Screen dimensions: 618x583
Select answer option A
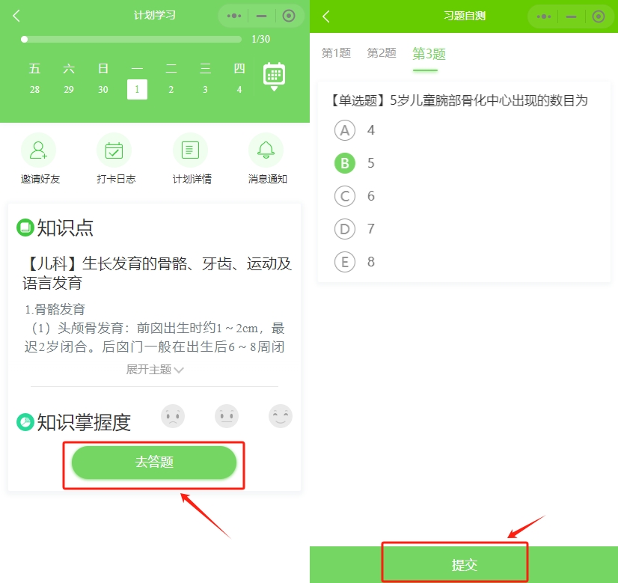[x=345, y=130]
